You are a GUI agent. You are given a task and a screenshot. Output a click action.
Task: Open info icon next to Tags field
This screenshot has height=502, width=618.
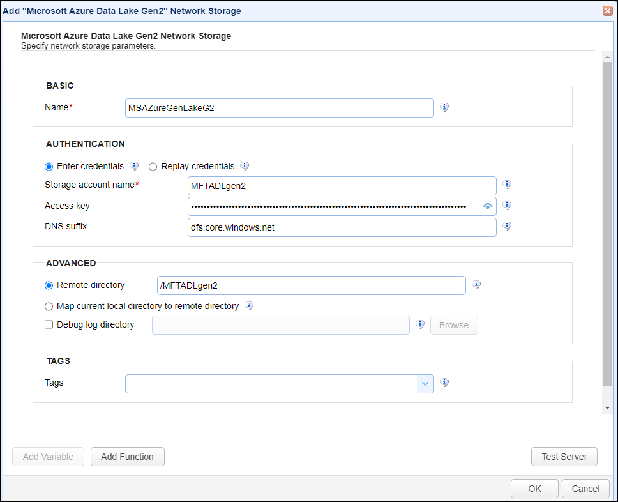click(444, 383)
